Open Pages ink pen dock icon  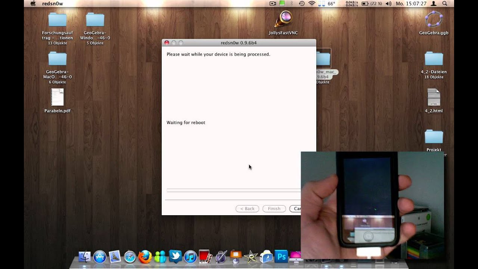221,257
